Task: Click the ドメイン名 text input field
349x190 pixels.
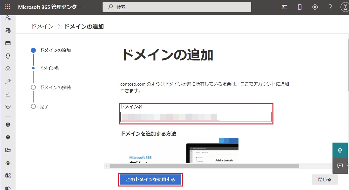Action: pos(196,117)
